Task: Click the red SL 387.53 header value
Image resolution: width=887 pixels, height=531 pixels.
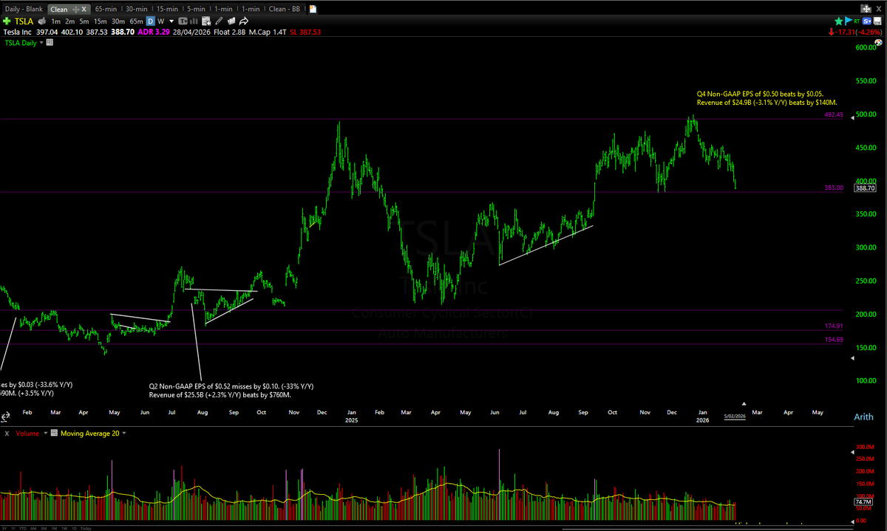Action: pyautogui.click(x=305, y=32)
